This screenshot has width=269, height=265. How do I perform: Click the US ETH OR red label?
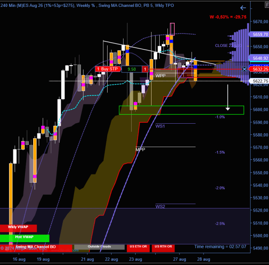pyautogui.click(x=138, y=248)
